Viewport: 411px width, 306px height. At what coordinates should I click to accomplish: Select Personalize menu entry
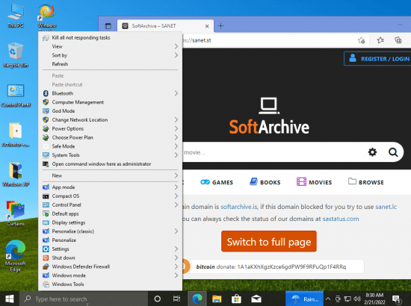pos(110,240)
